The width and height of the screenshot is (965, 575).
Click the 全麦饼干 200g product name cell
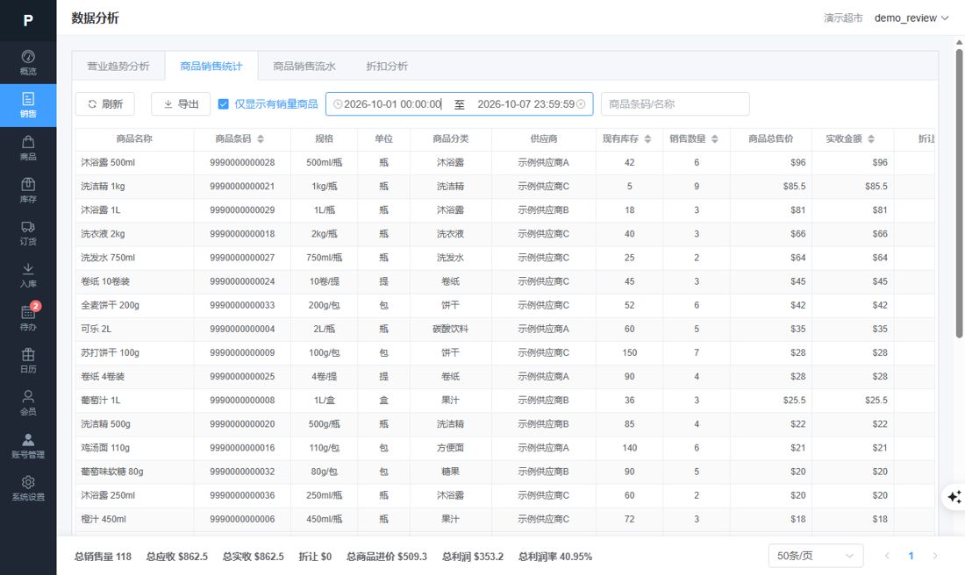click(134, 305)
